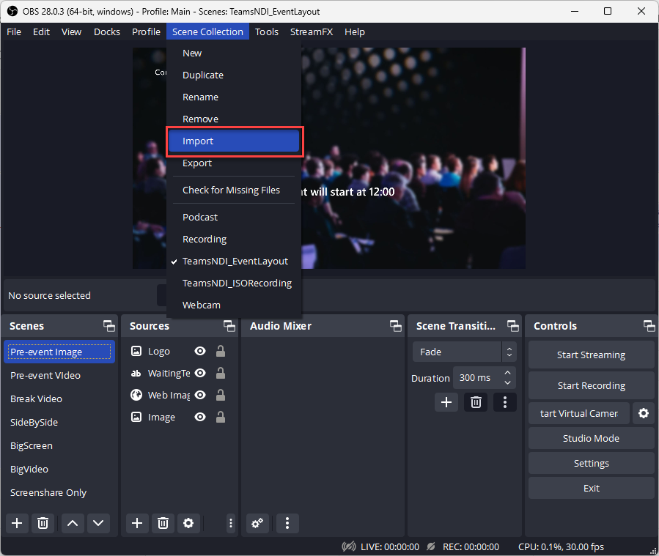Screen dimensions: 659x556
Task: Remove selected source with trash icon
Action: click(163, 523)
